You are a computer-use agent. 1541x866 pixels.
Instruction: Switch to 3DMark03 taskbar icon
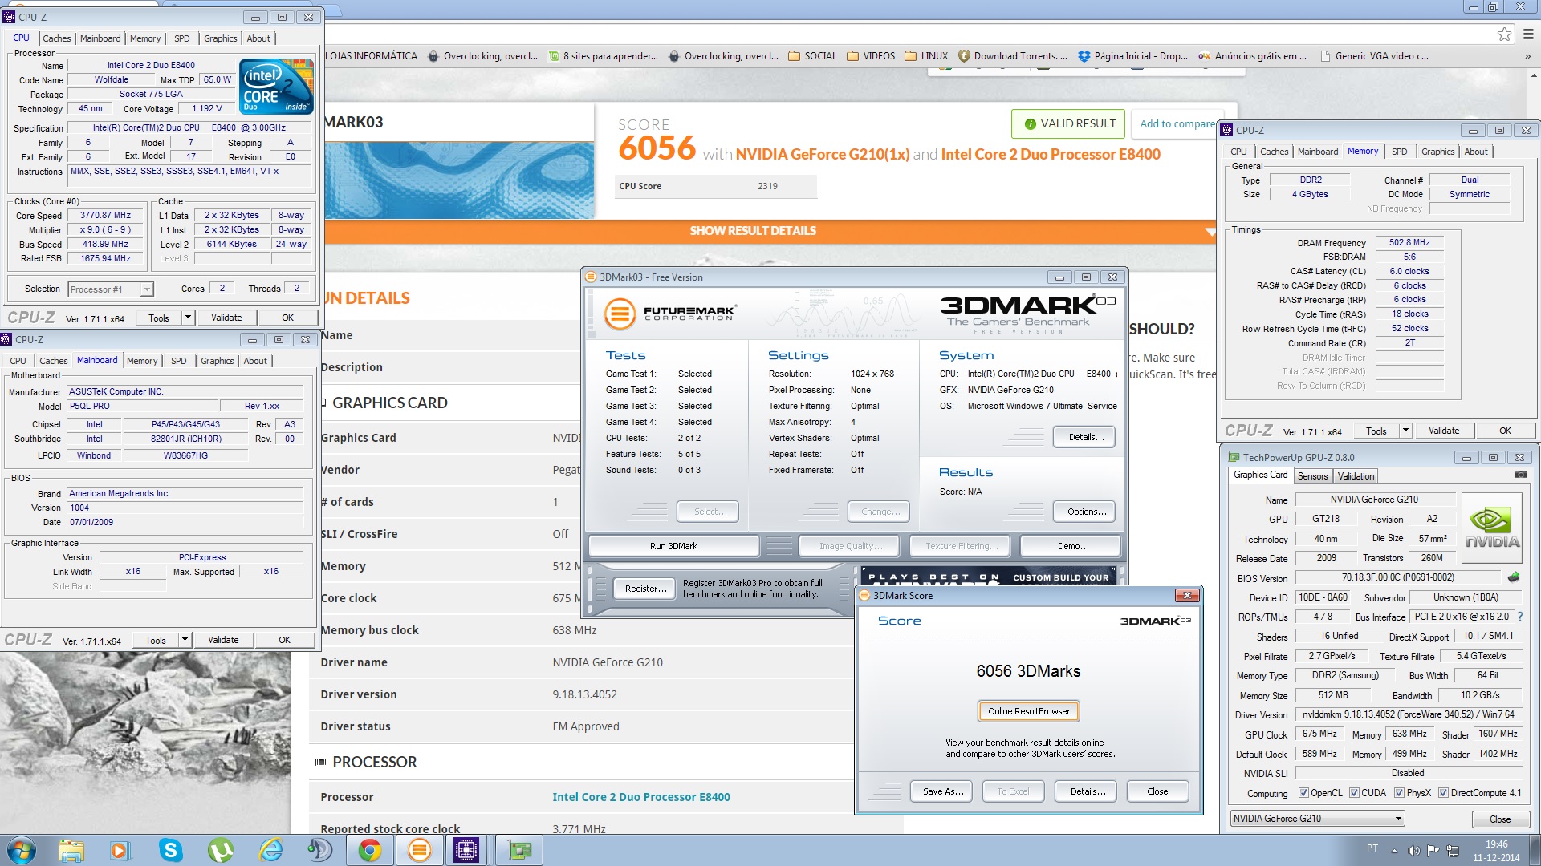coord(419,850)
